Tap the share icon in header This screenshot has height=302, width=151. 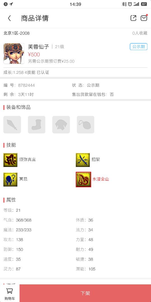click(x=133, y=18)
